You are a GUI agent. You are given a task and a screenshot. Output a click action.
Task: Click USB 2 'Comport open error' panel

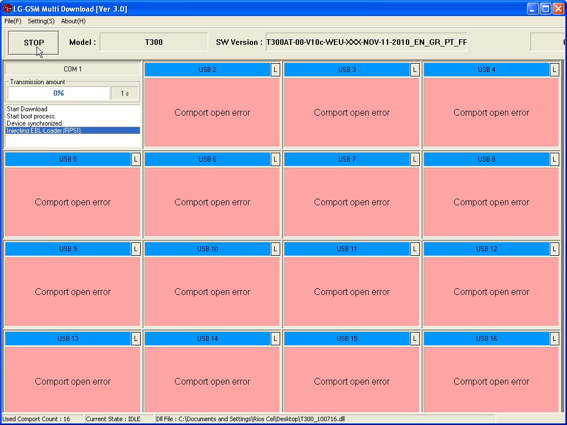212,112
